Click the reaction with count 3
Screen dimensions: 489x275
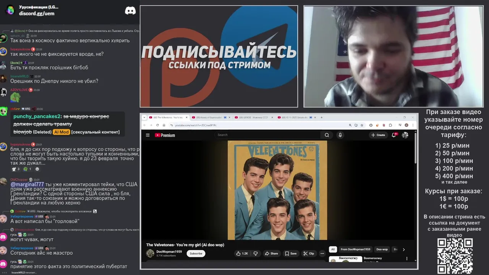pos(15,169)
